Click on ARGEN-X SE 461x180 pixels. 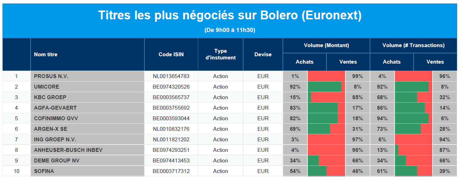[x=51, y=129]
